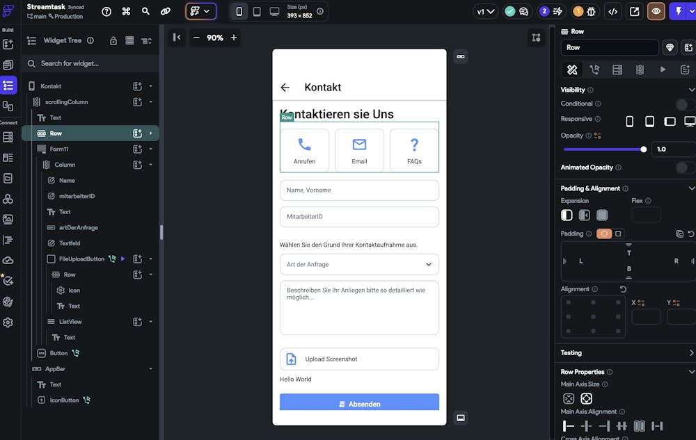Click the back arrow in Kontakt app bar
The width and height of the screenshot is (696, 440).
(x=285, y=88)
